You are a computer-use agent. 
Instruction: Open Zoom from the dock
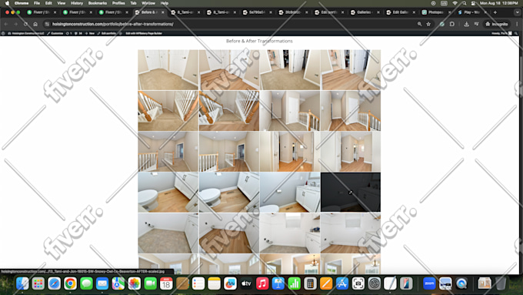coord(429,283)
